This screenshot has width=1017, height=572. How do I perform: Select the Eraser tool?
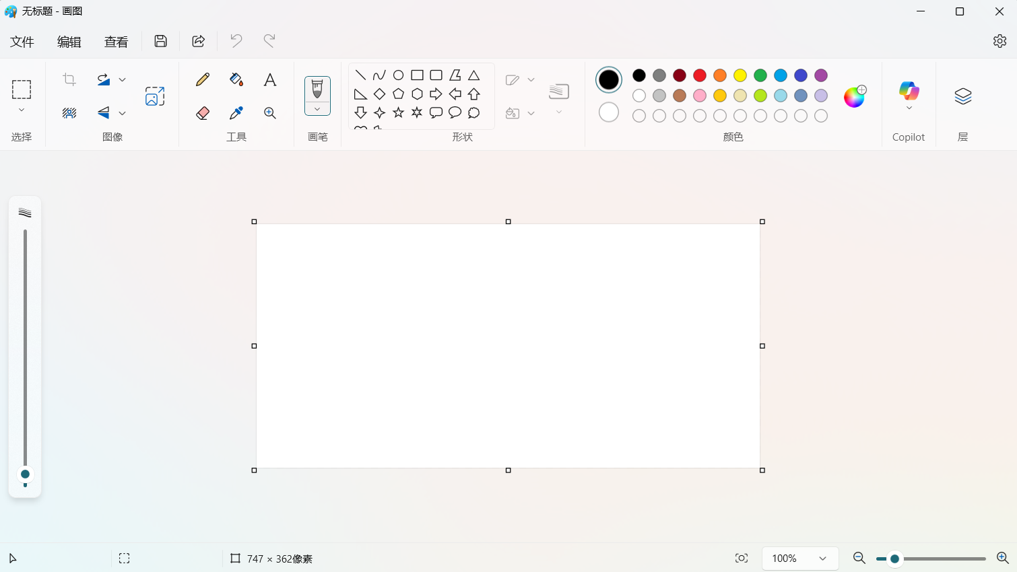click(x=203, y=113)
